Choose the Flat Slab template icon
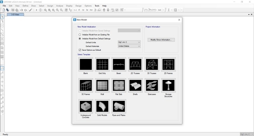This screenshot has height=136, width=254. pos(119,85)
